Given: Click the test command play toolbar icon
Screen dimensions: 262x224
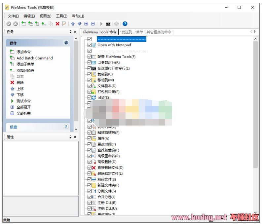Looking at the screenshot, I should 101,24.
